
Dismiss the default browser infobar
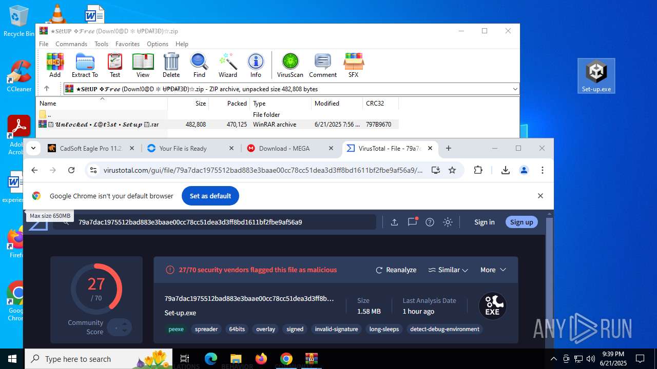540,196
